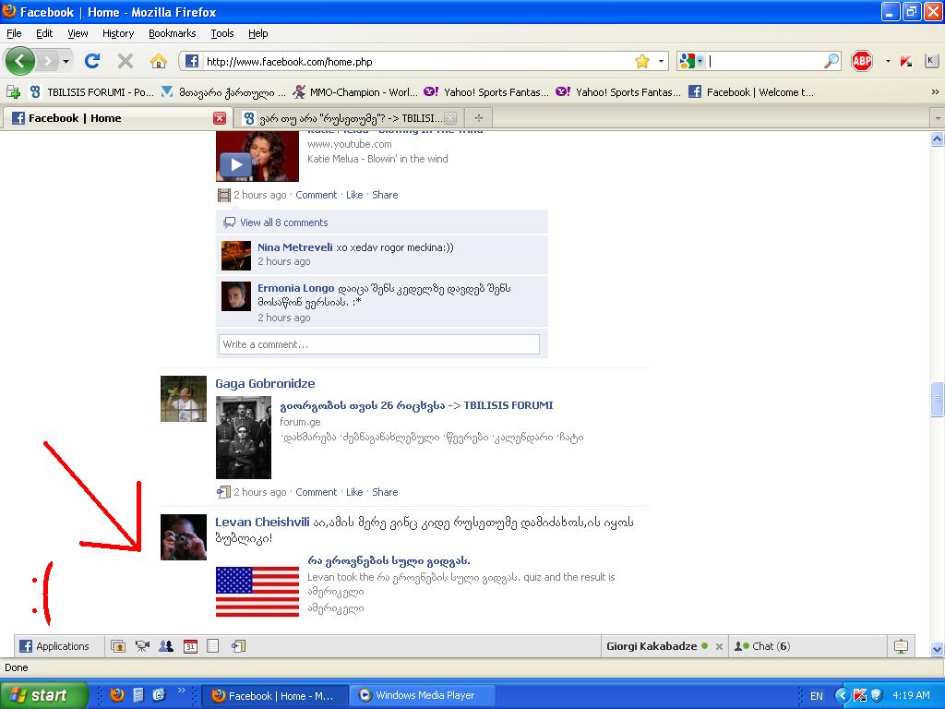Switch to the TBILISI forum tab
Screen dimensions: 945x709
348,118
